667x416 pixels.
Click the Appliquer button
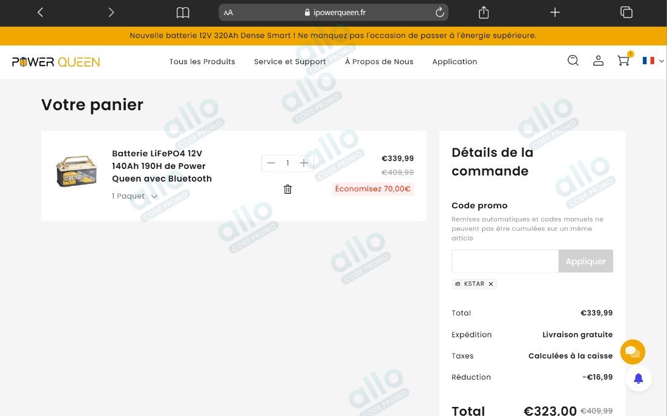pos(586,261)
